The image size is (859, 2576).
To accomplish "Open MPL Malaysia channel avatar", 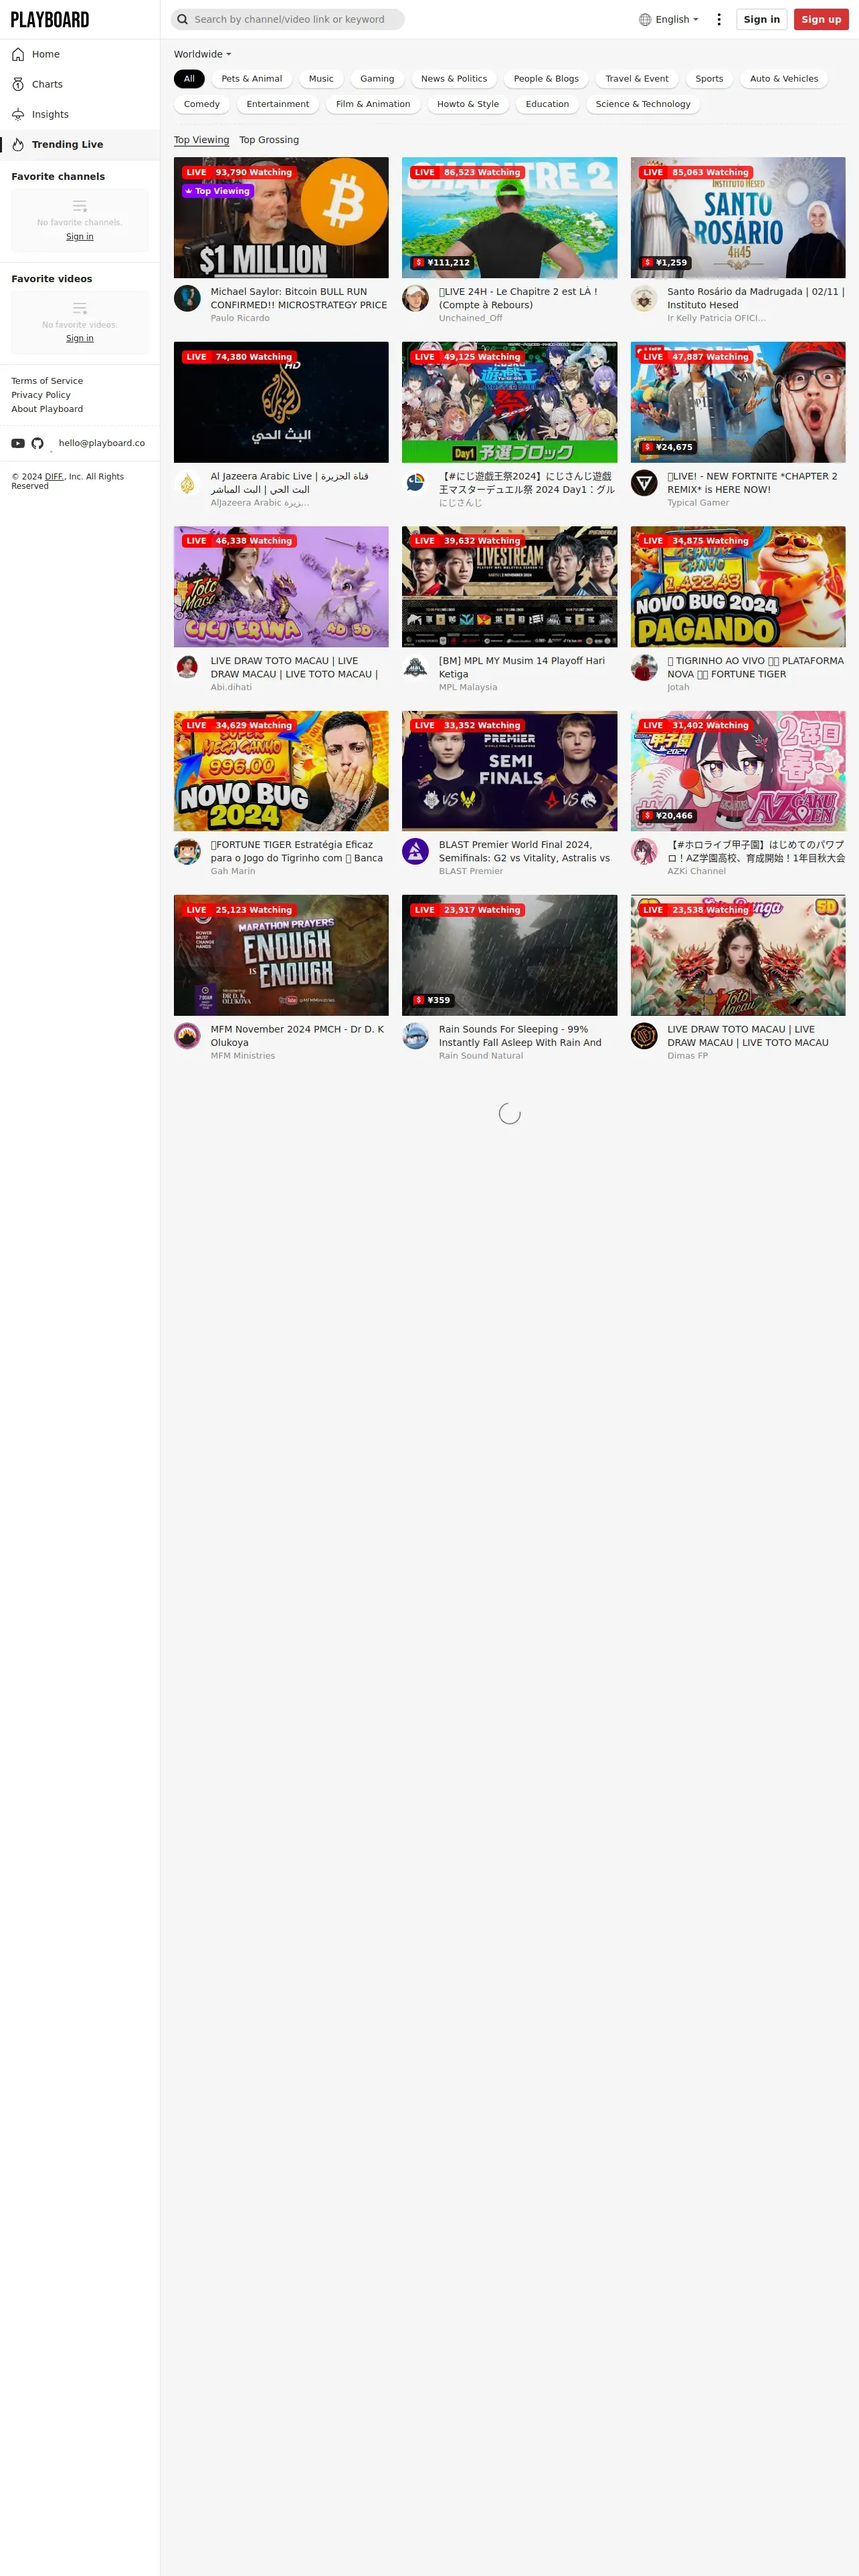I will (x=415, y=667).
